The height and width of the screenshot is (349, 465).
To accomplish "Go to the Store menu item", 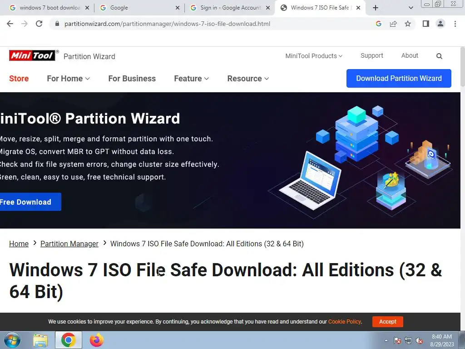I will click(19, 78).
